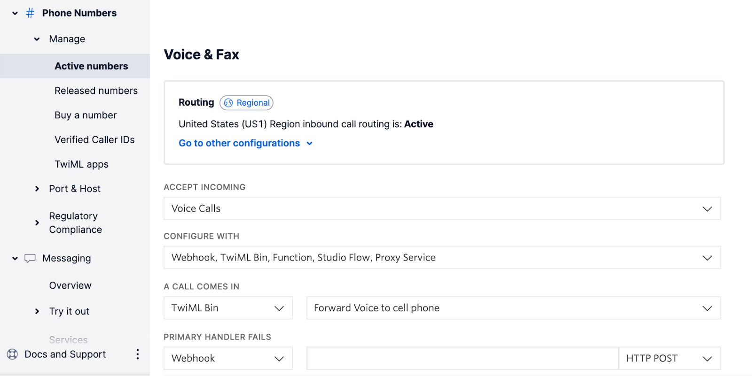Click the Routing label

pyautogui.click(x=196, y=102)
